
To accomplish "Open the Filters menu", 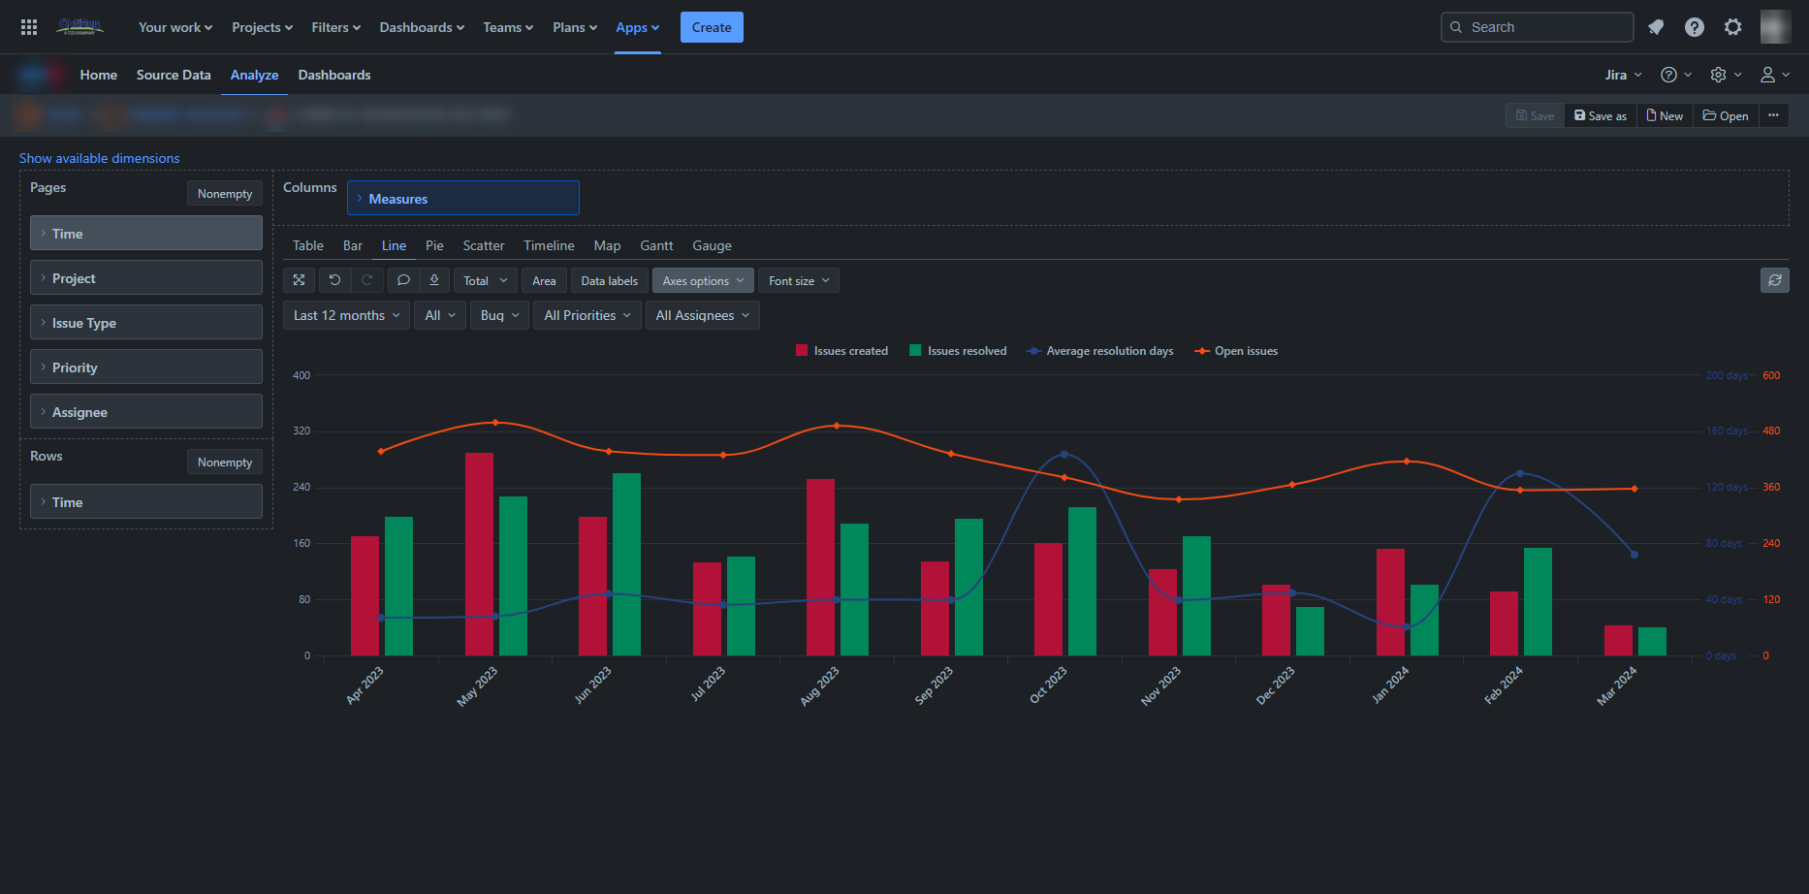I will pyautogui.click(x=336, y=27).
